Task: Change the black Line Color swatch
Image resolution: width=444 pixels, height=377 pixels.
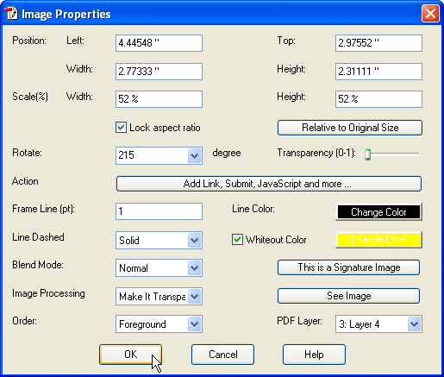Action: coord(378,212)
